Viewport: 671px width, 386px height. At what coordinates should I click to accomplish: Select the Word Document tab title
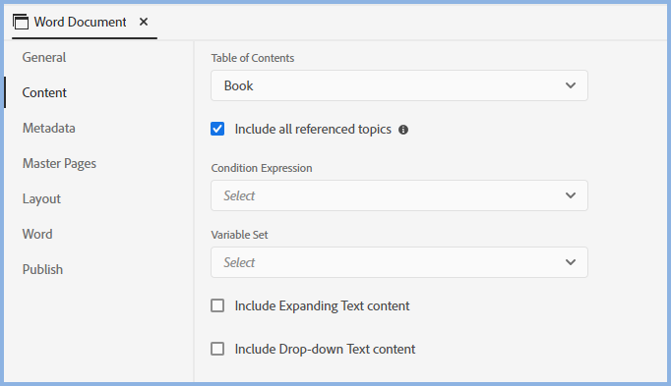80,22
